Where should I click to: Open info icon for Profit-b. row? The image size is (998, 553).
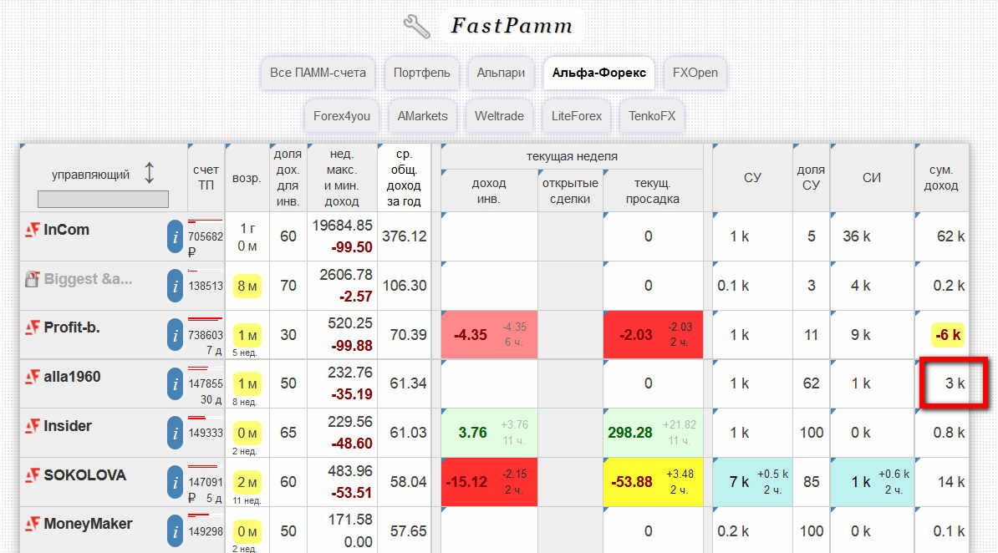click(x=175, y=336)
